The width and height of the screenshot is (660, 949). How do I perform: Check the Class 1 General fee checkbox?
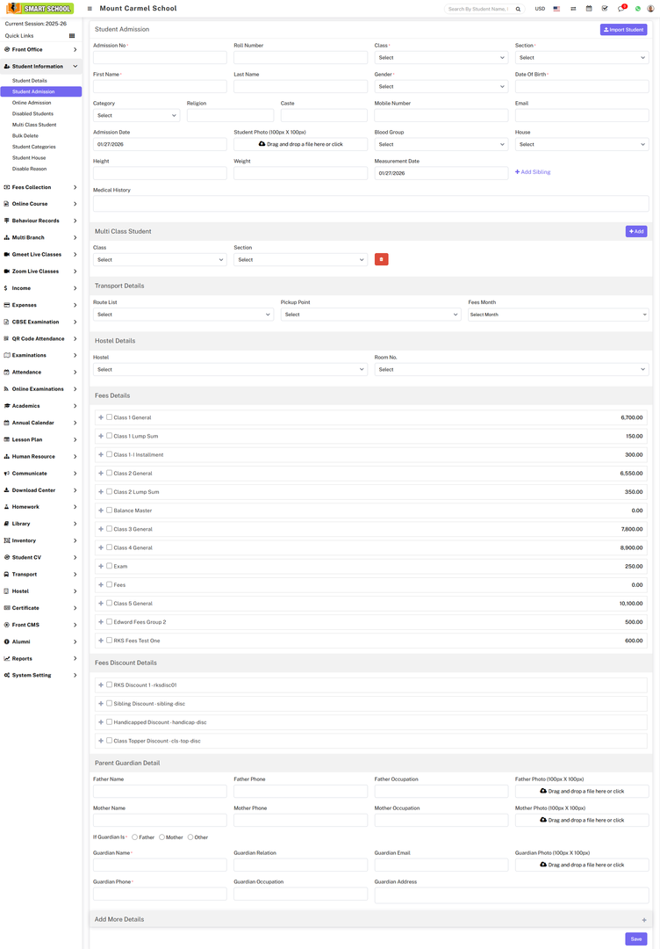pyautogui.click(x=110, y=417)
